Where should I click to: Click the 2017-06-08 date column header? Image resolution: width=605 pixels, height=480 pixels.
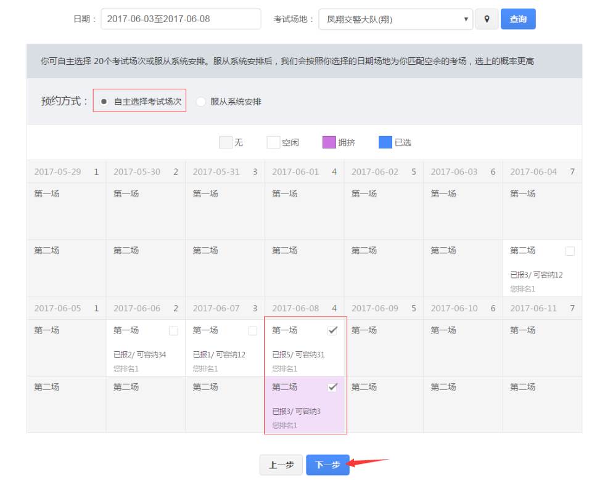pos(304,308)
